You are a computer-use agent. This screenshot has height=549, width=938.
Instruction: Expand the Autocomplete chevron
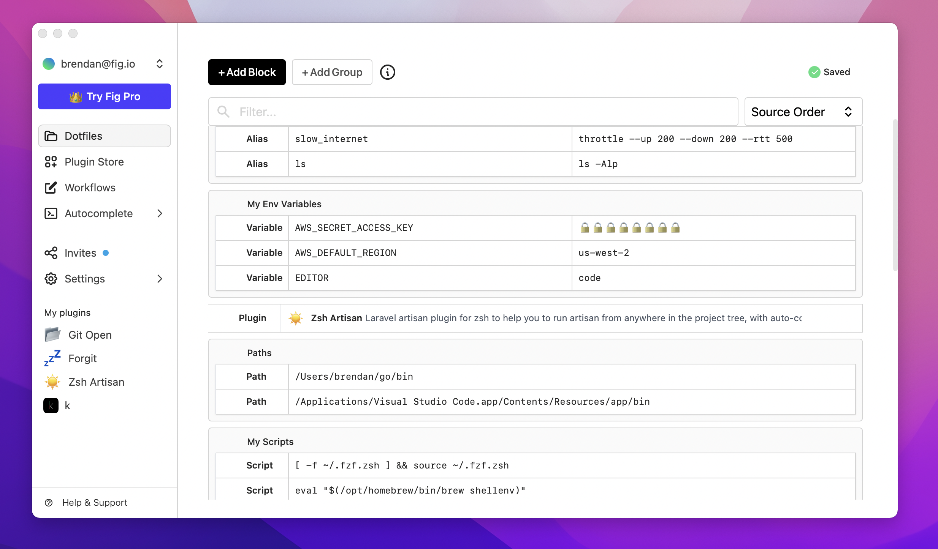[160, 213]
